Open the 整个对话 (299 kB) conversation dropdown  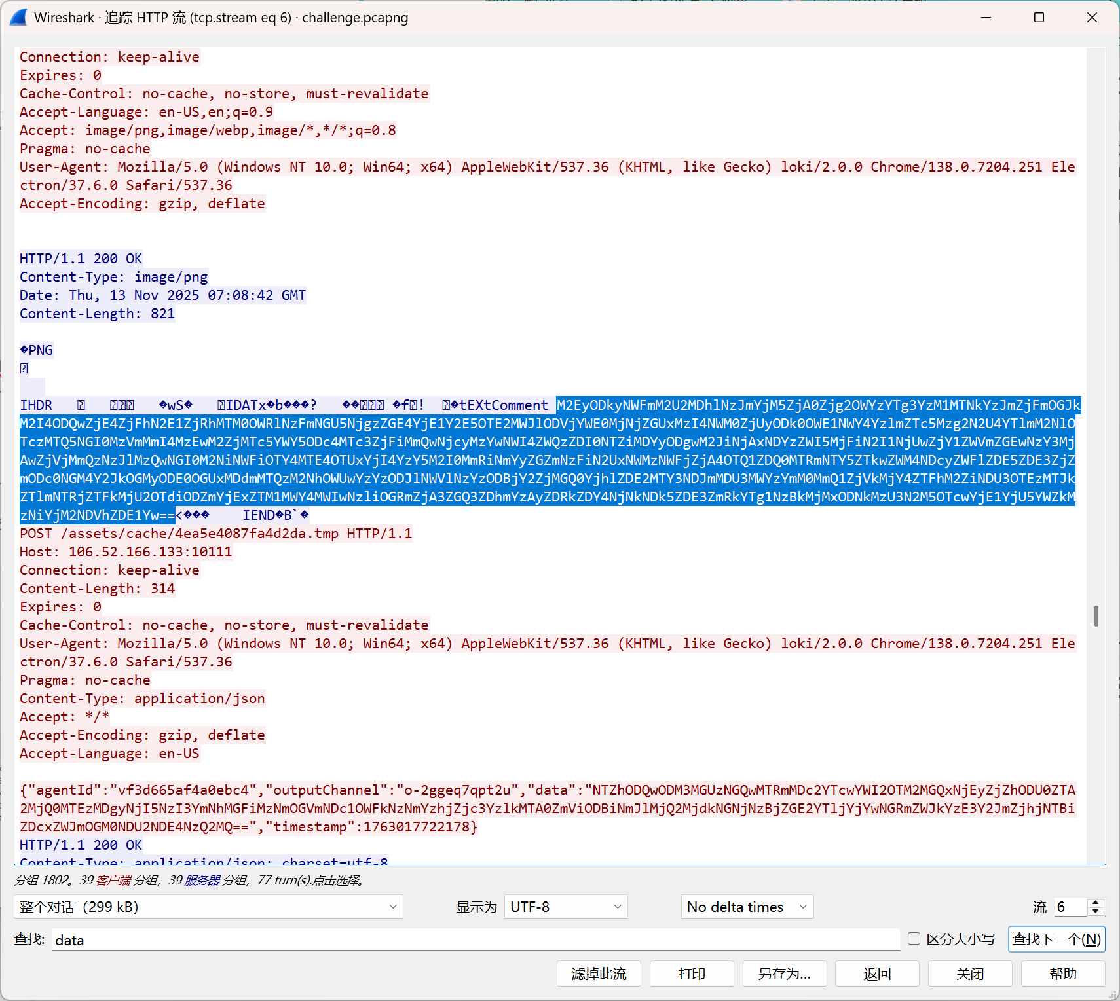coord(208,907)
